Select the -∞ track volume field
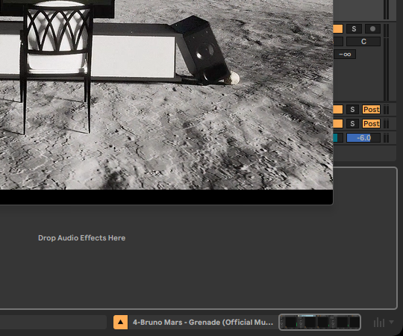 point(345,55)
